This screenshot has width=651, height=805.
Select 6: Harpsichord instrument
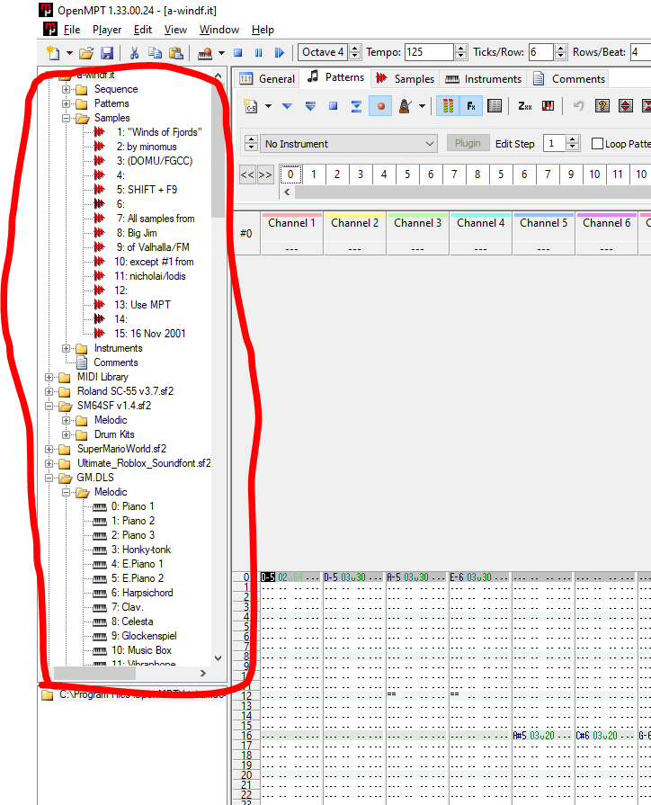142,593
